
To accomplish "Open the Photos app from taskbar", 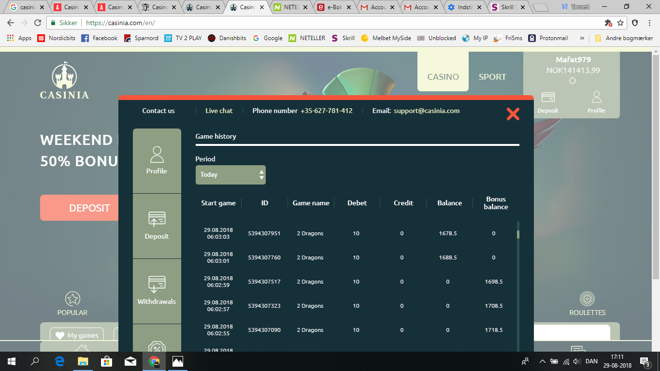I will click(x=178, y=361).
